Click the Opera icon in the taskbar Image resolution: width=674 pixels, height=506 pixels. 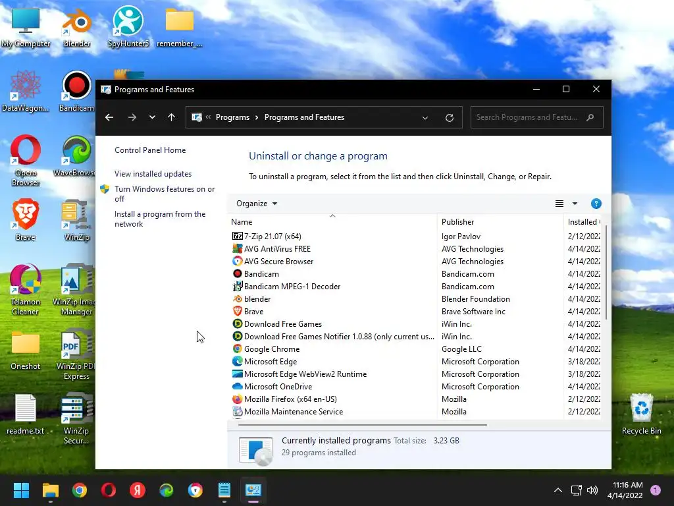click(109, 490)
